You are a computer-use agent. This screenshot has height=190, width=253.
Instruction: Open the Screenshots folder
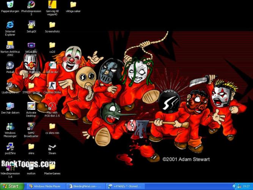52,25
